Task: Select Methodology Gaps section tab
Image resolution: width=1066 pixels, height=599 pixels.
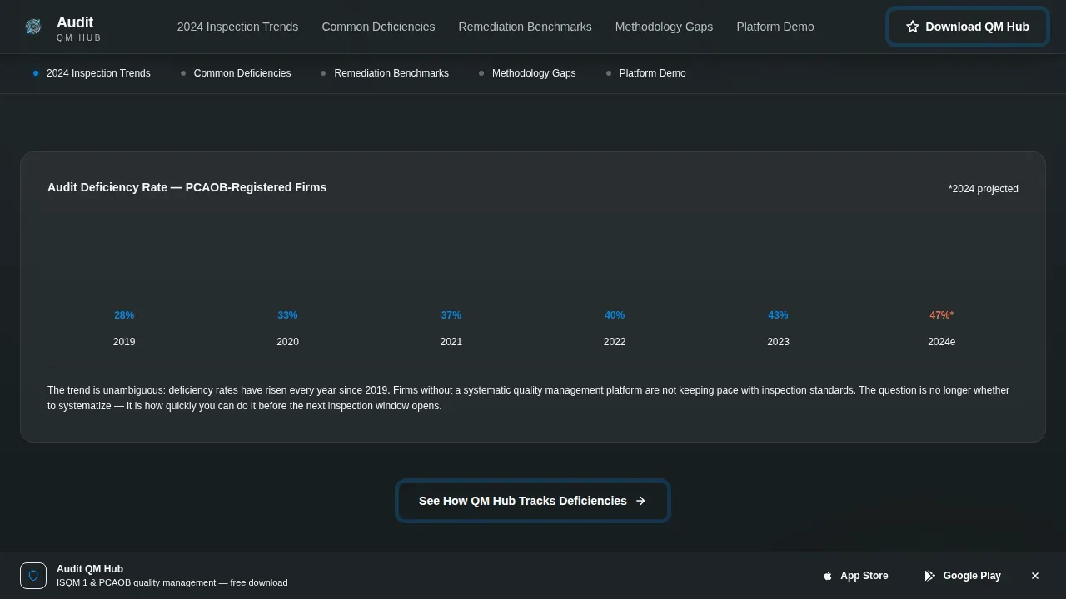Action: 527,73
